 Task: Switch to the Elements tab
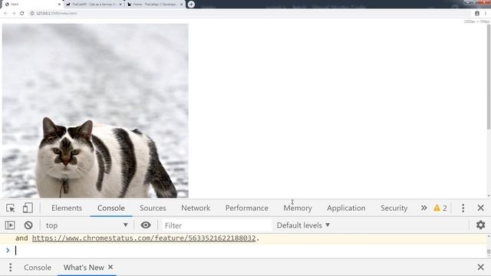coord(67,208)
